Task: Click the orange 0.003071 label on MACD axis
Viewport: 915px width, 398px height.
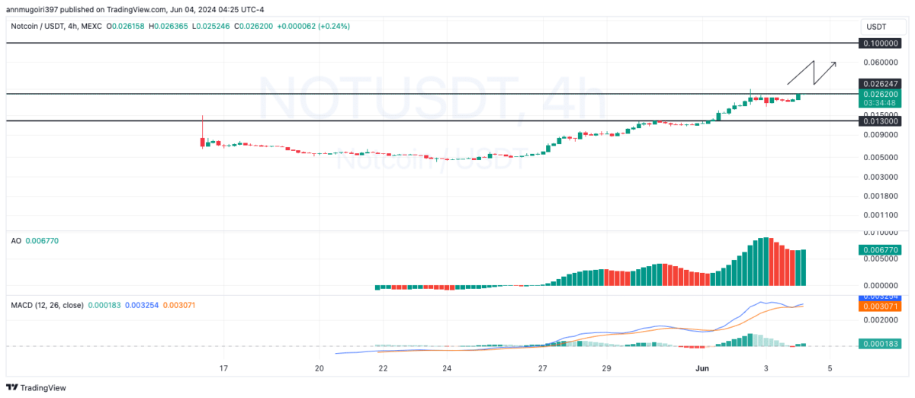Action: coord(879,306)
